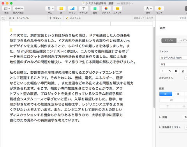
Task: Insert a text box via テキスト icon
Action: pos(84,9)
